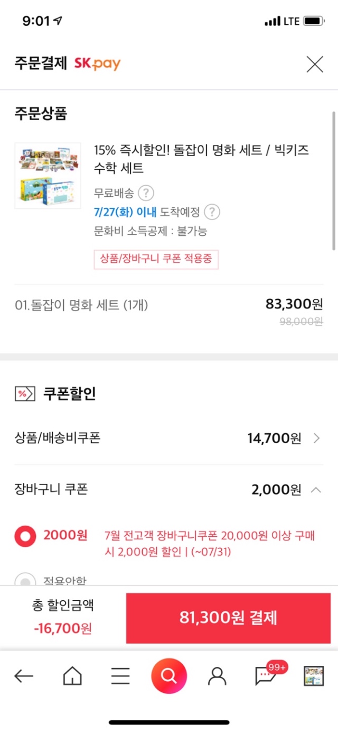
Task: Click the page scrollbar on right
Action: pyautogui.click(x=334, y=180)
